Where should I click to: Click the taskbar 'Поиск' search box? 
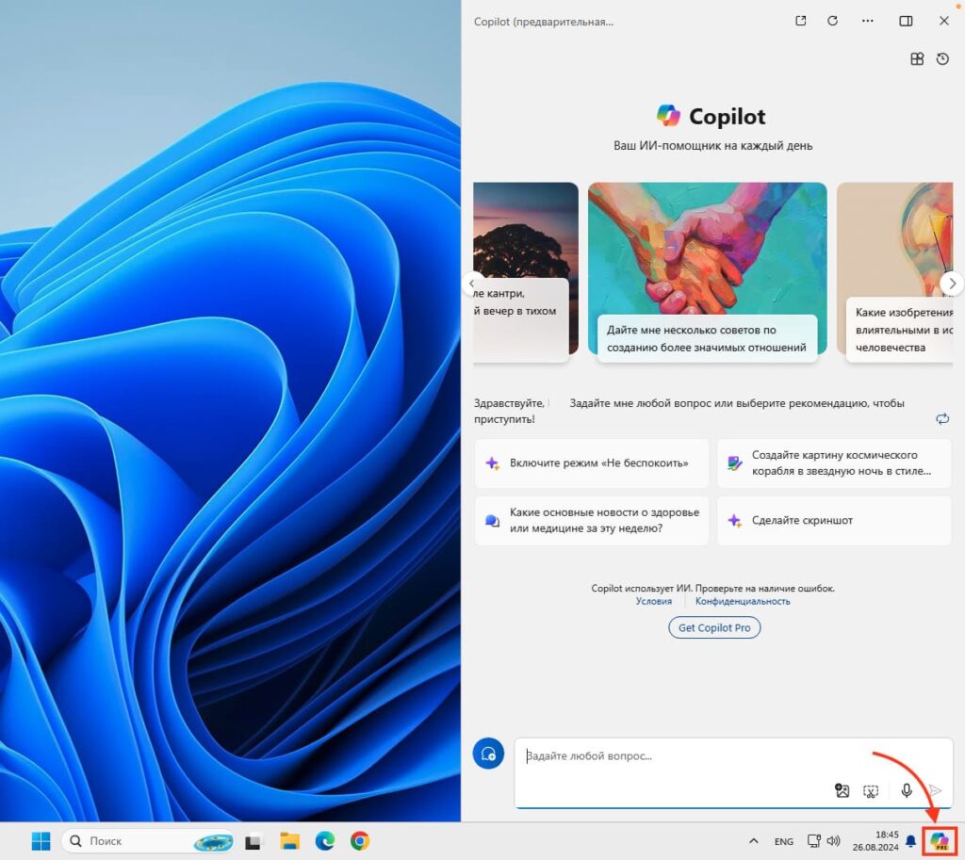tap(148, 841)
